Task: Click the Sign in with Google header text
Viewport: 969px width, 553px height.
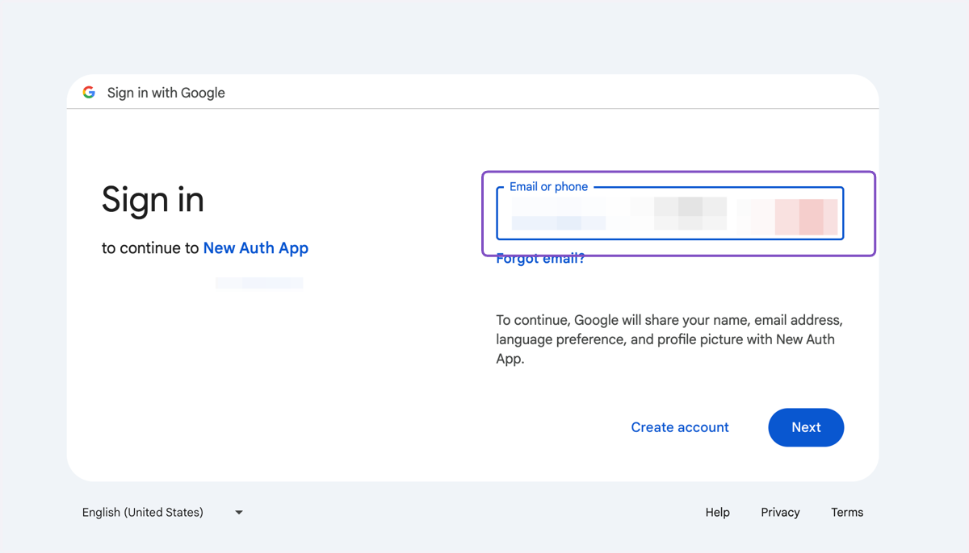Action: click(166, 93)
